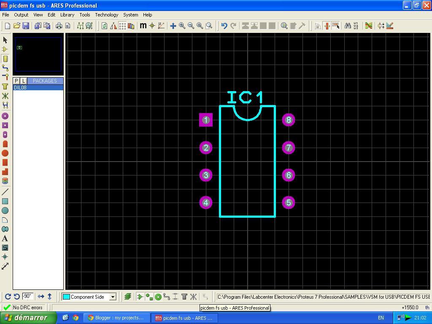Open the Library menu
Screen dimensions: 432x324
67,15
